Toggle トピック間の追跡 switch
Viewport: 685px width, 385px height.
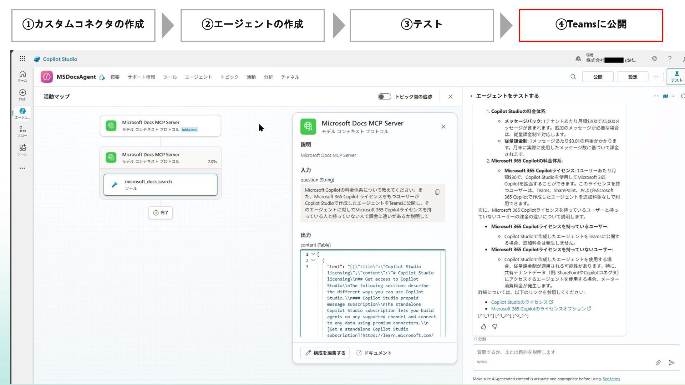click(385, 97)
